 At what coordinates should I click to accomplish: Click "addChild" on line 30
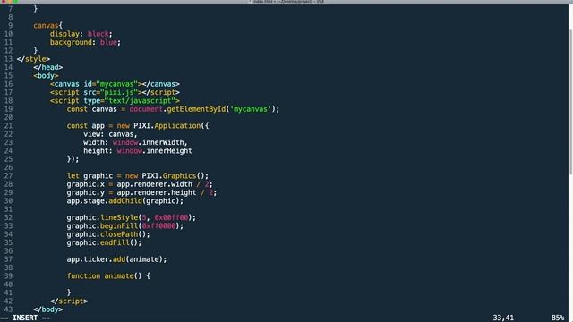[125, 201]
